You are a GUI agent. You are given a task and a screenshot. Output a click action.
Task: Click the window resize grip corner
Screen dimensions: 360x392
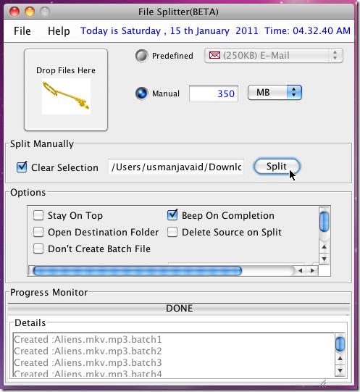(323, 383)
